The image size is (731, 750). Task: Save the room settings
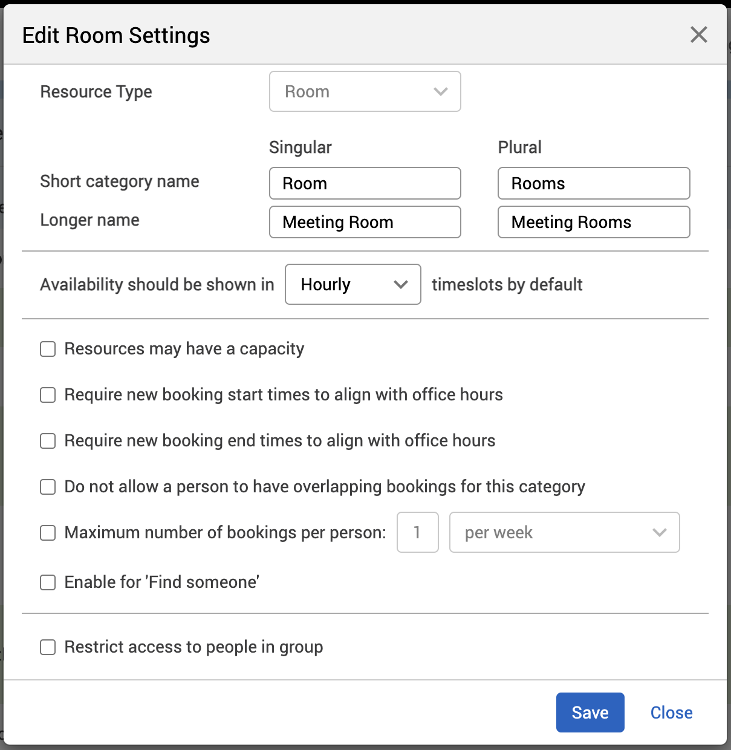click(x=590, y=712)
